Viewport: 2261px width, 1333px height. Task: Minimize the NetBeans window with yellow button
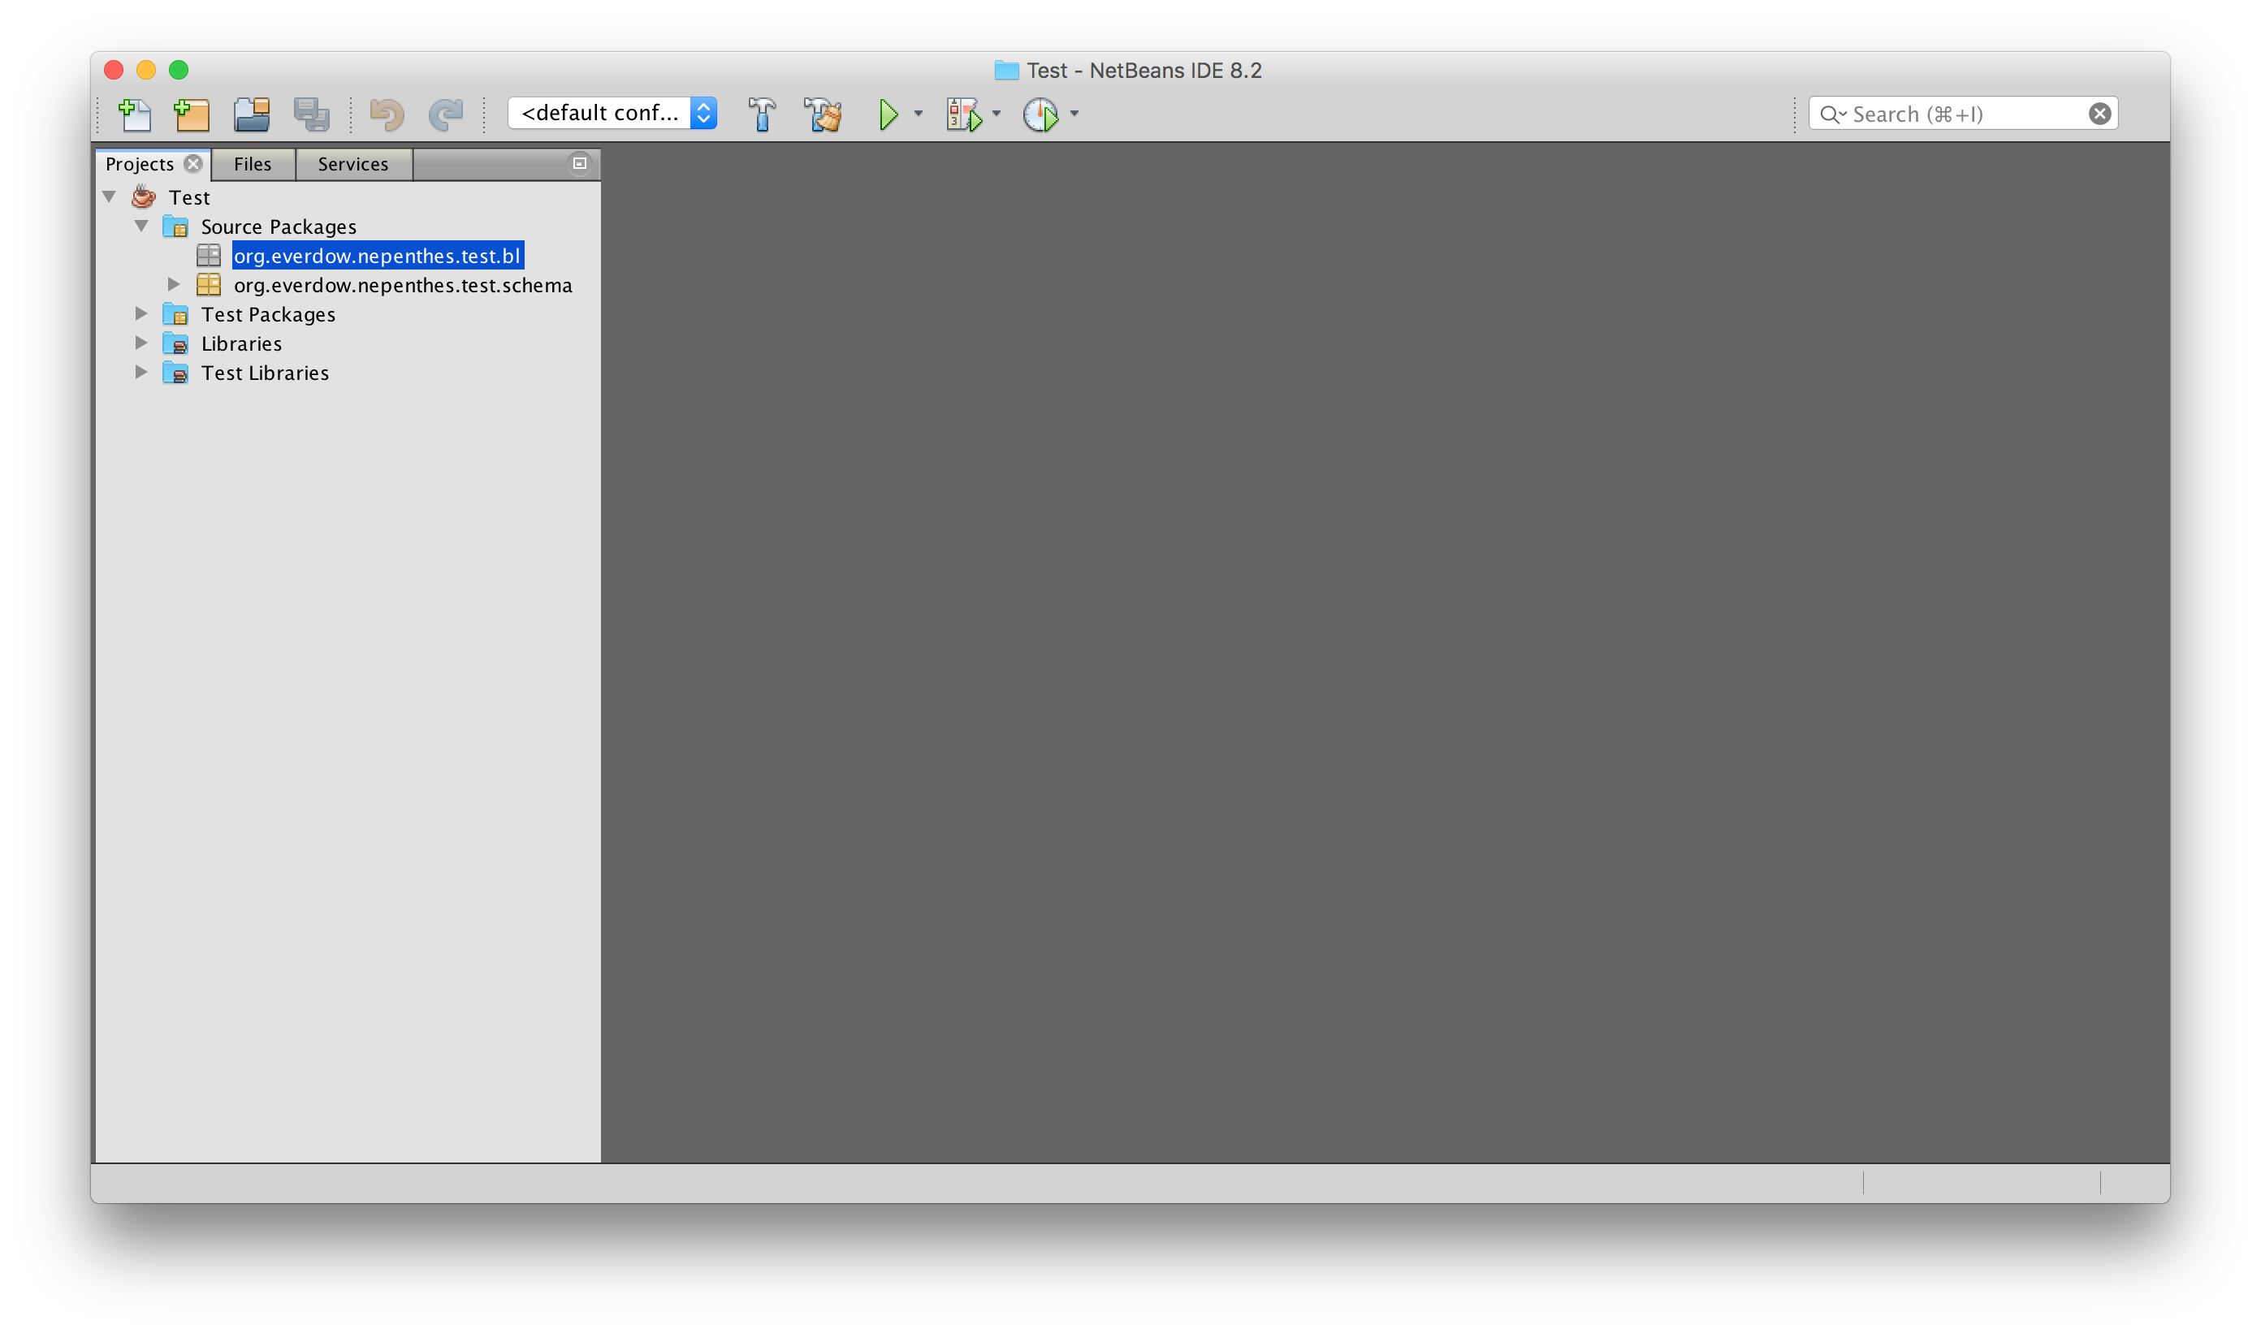[146, 70]
